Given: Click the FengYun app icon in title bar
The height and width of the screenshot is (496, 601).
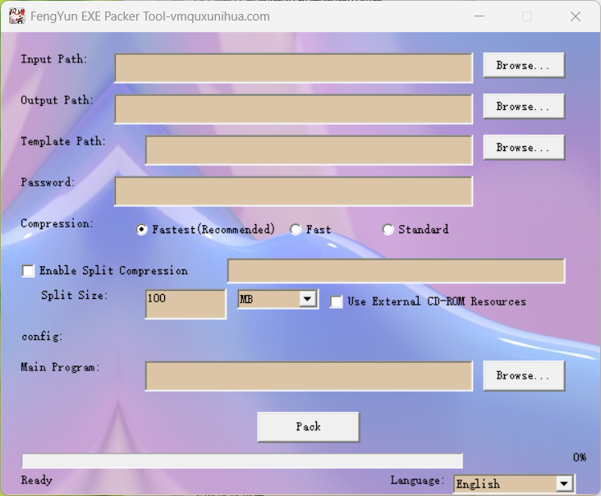Looking at the screenshot, I should [16, 16].
